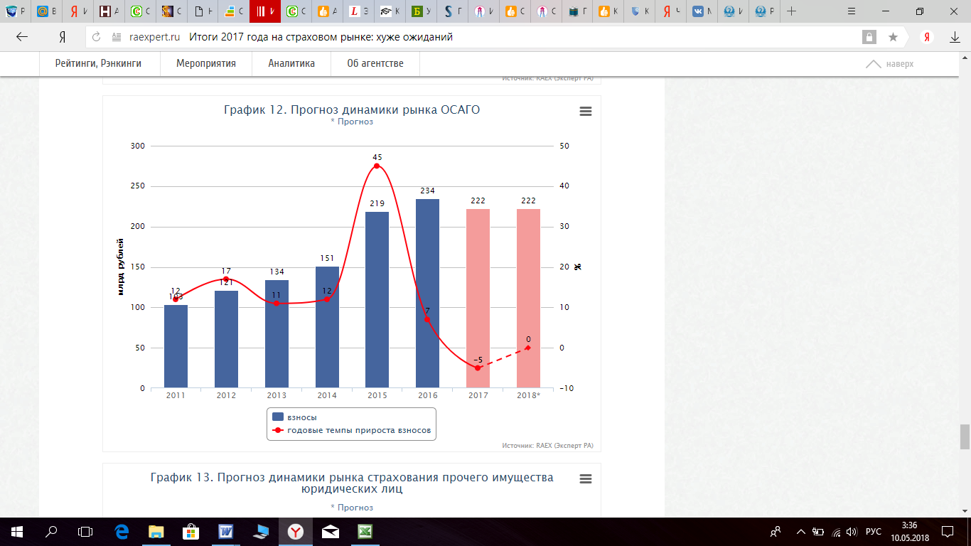The width and height of the screenshot is (971, 546).
Task: Toggle годовые темпы прироста взносов legend item
Action: [x=352, y=431]
